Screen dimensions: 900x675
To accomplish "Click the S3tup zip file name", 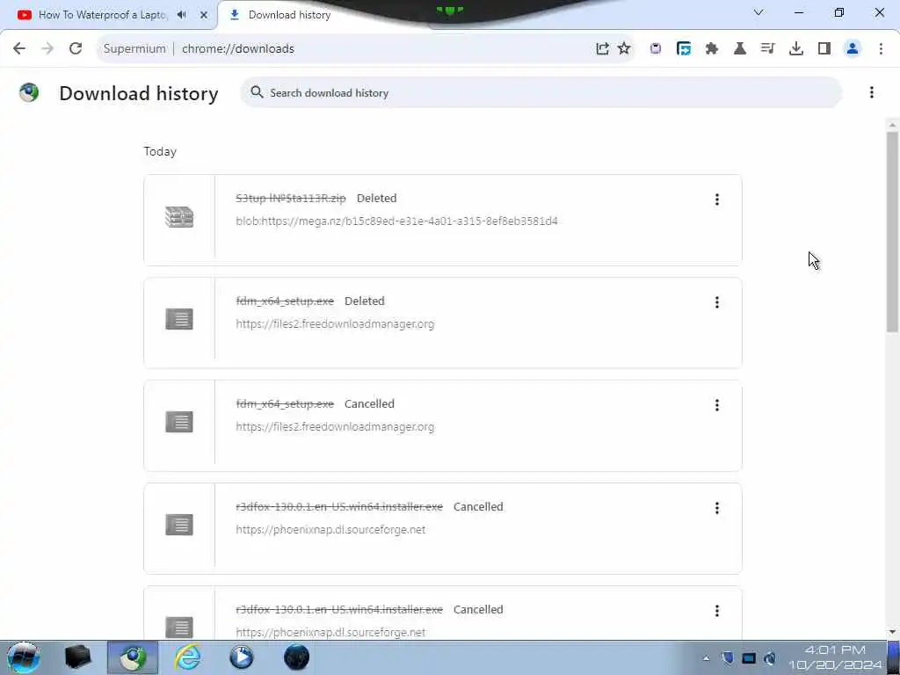I will tap(291, 198).
